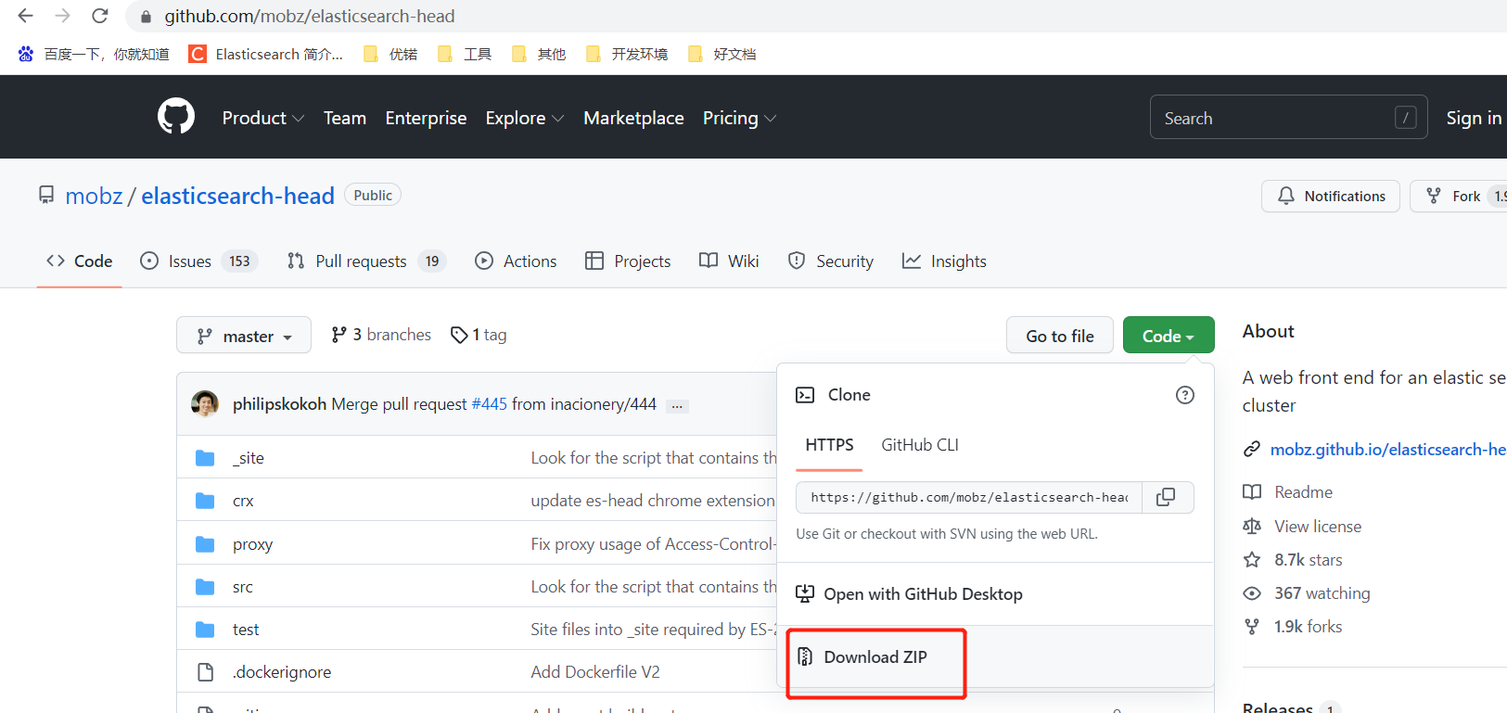
Task: Click the browser forward arrow
Action: point(62,16)
